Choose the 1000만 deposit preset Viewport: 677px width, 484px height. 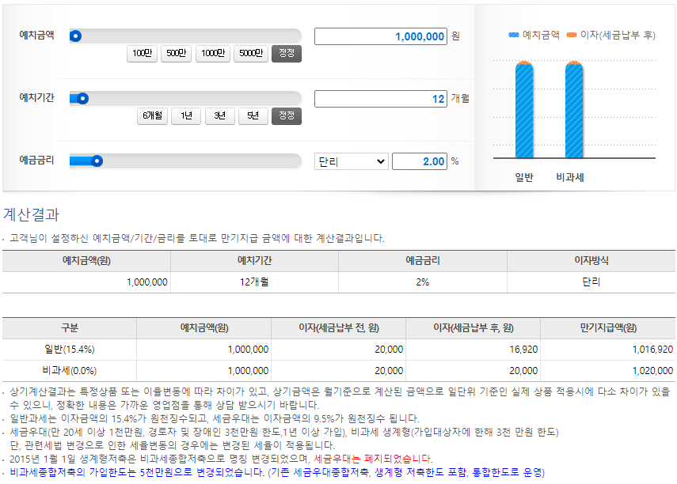(x=212, y=54)
